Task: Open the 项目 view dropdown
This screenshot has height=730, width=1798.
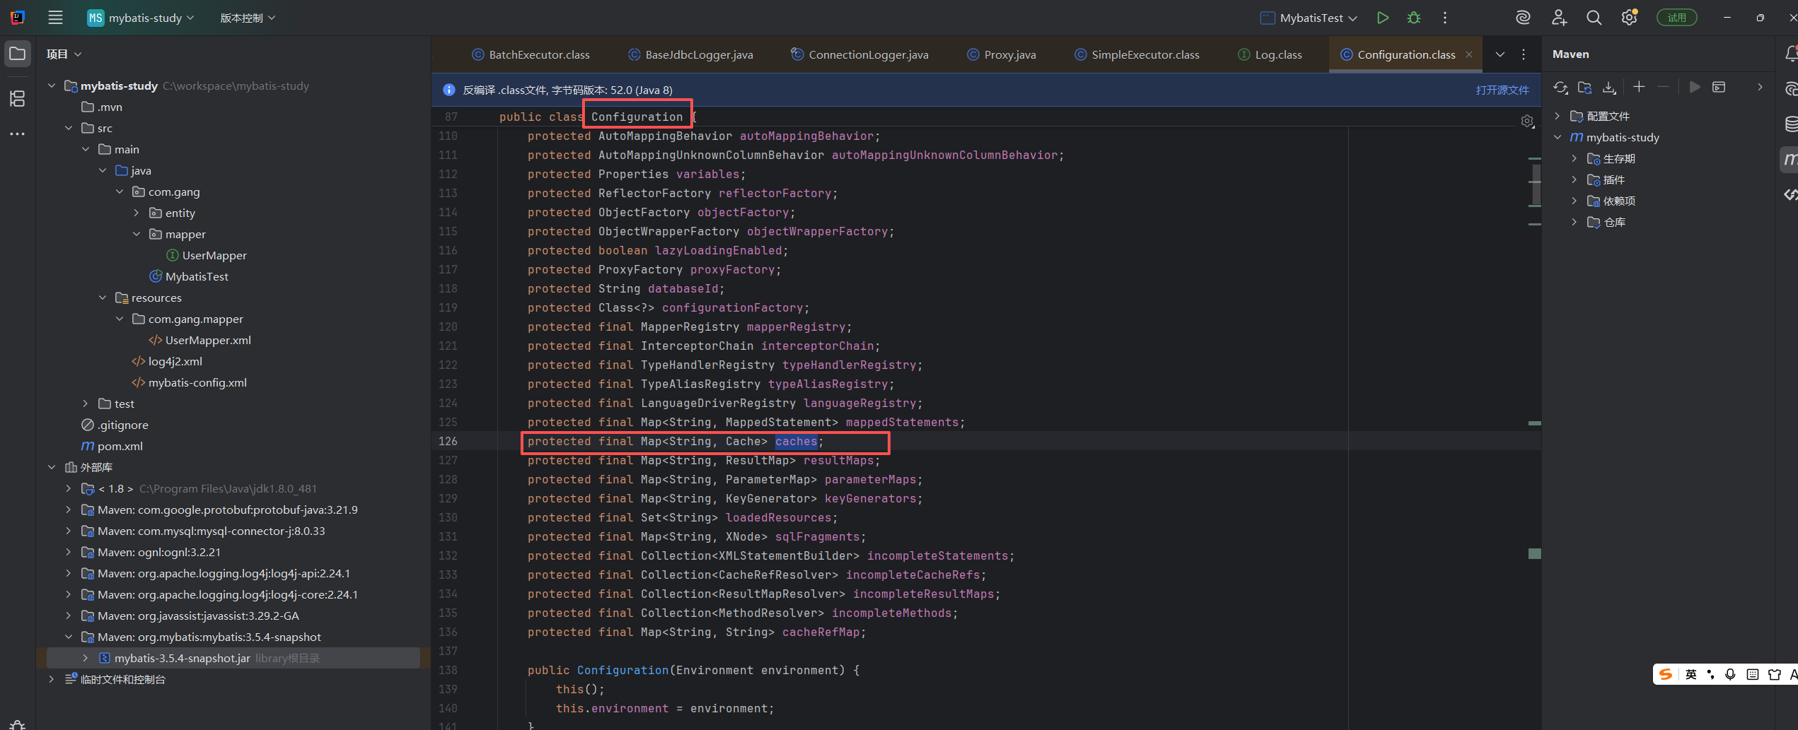Action: pyautogui.click(x=64, y=54)
